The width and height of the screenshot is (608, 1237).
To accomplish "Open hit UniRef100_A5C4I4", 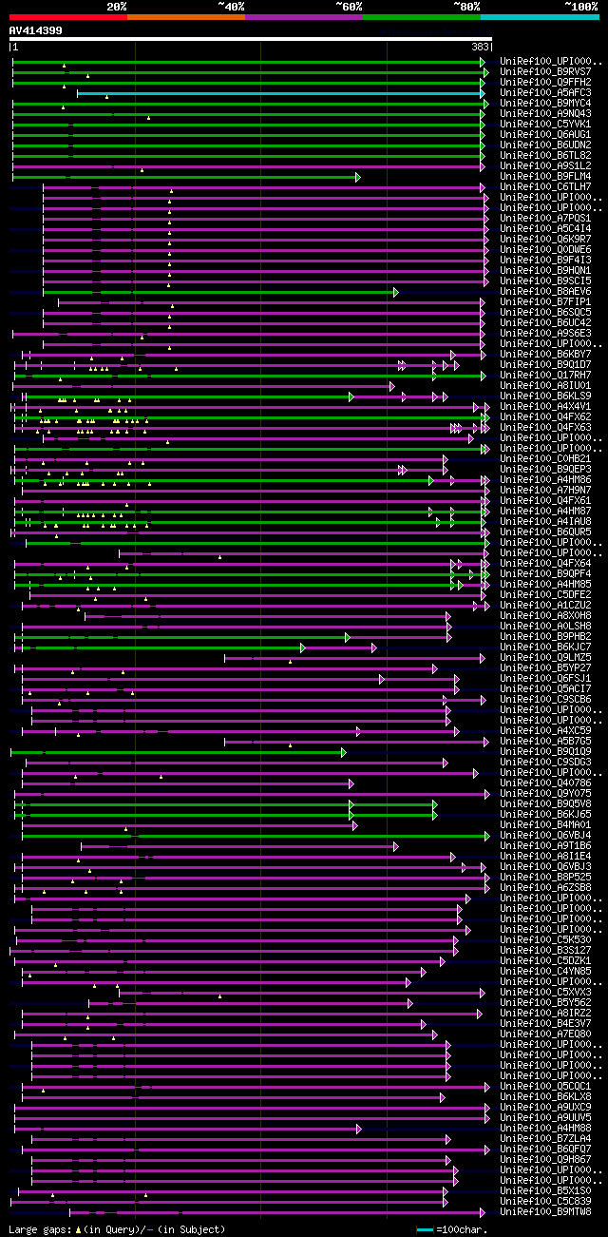I will pyautogui.click(x=545, y=228).
